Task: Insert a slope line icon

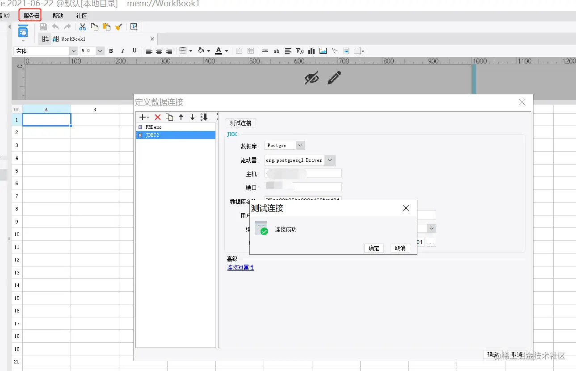Action: [x=335, y=51]
